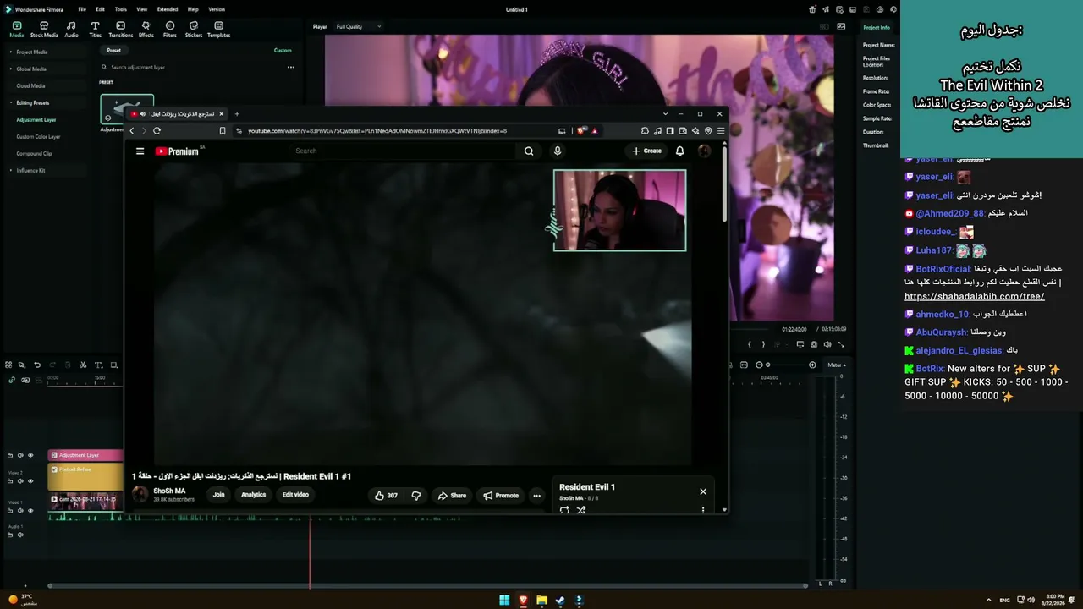Open the Edit menu in Filmora
Image resolution: width=1083 pixels, height=609 pixels.
(x=100, y=9)
